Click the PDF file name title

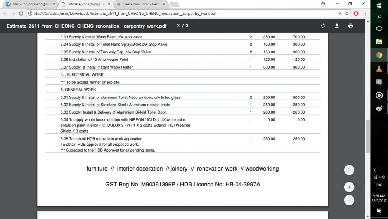pos(87,26)
